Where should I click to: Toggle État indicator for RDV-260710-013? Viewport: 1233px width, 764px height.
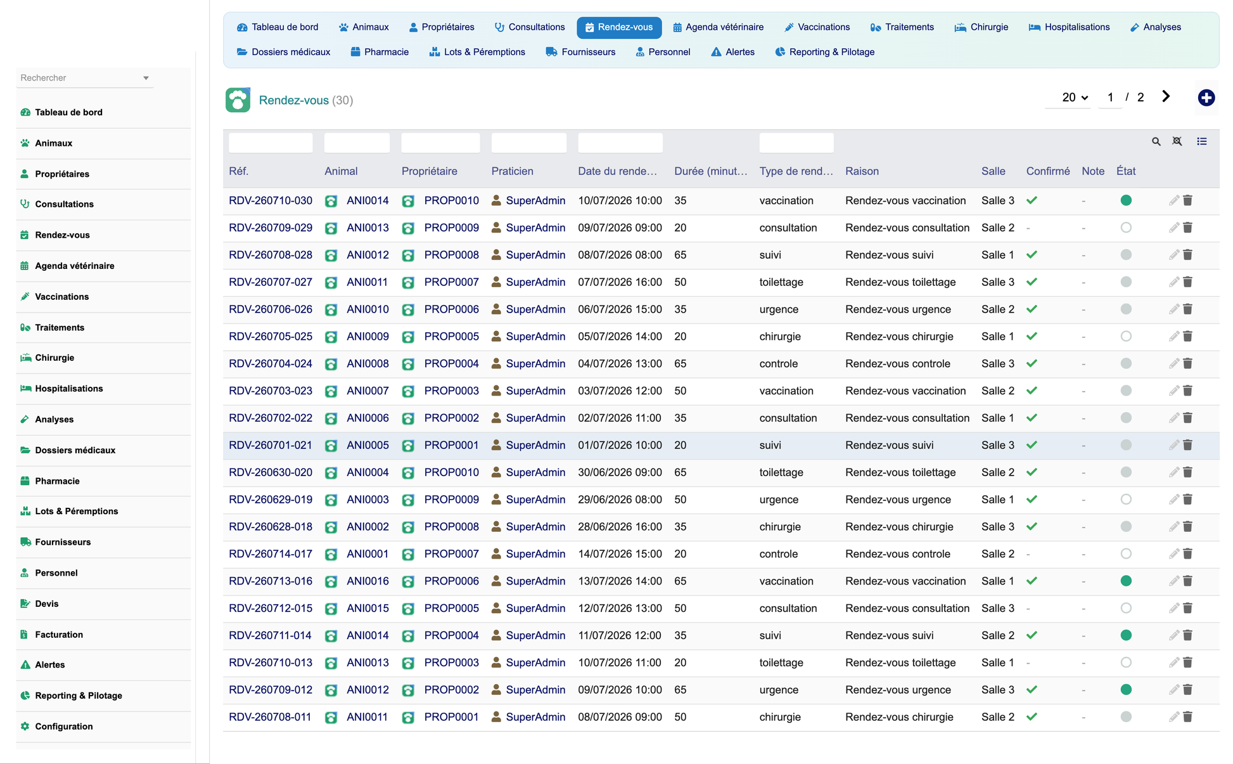tap(1126, 663)
